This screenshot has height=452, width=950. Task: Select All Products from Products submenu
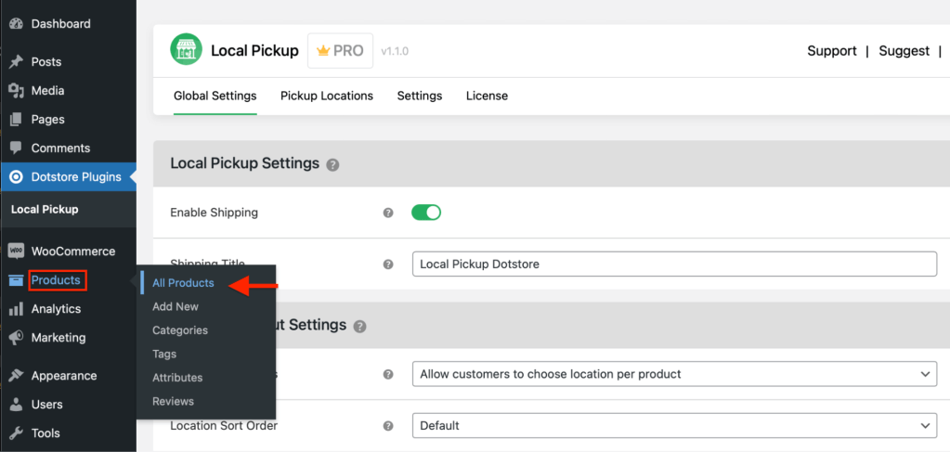click(183, 283)
